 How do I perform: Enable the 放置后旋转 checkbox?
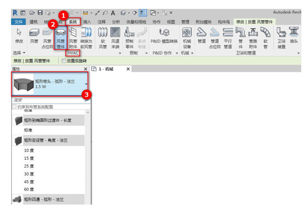tap(64, 61)
